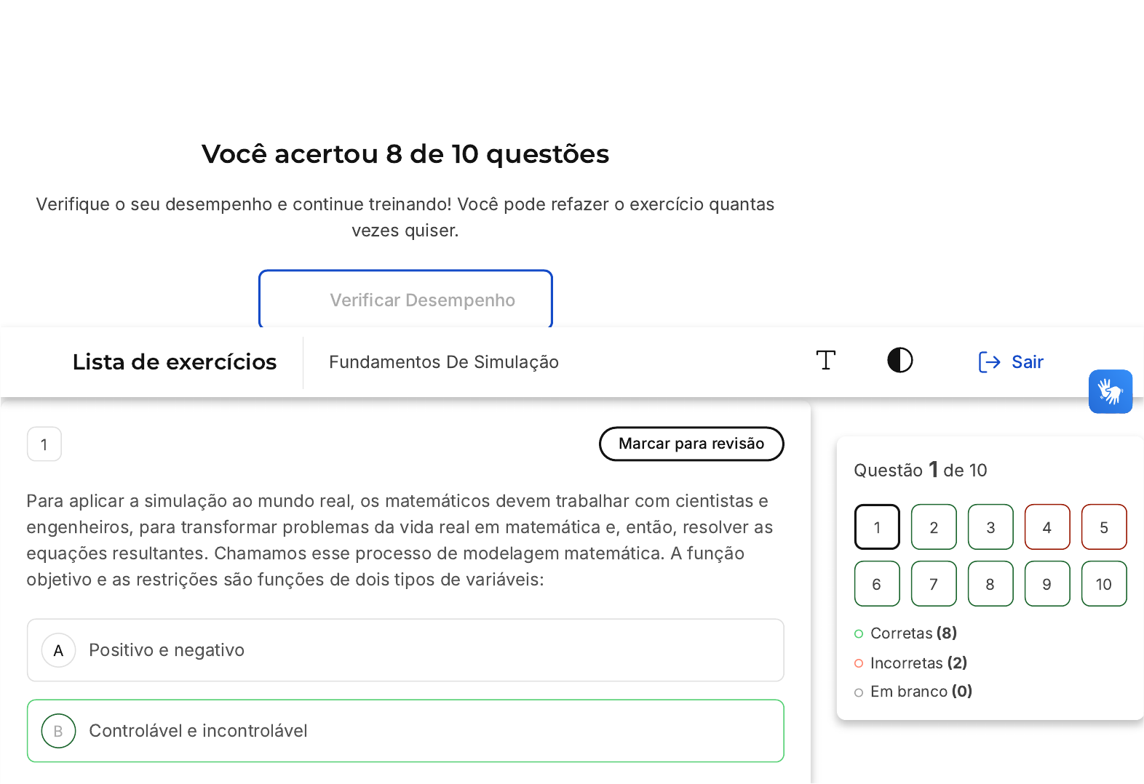
Task: Open question 10 from navigator
Action: tap(1104, 584)
